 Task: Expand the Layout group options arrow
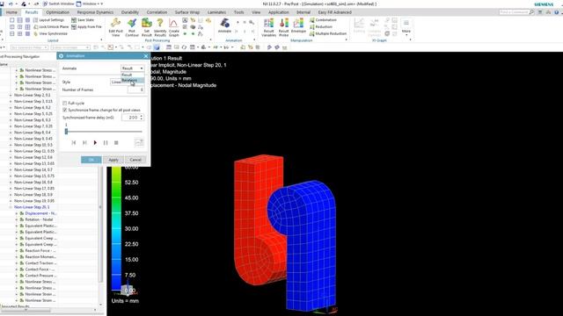tap(101, 40)
